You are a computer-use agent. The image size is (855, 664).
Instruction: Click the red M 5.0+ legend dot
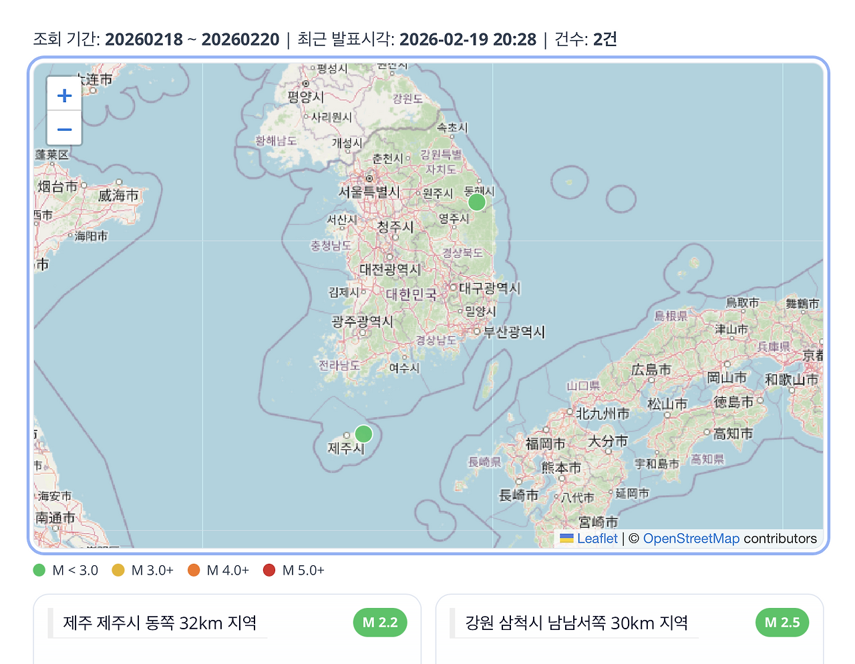(269, 570)
